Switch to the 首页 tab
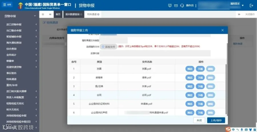 [58, 15]
